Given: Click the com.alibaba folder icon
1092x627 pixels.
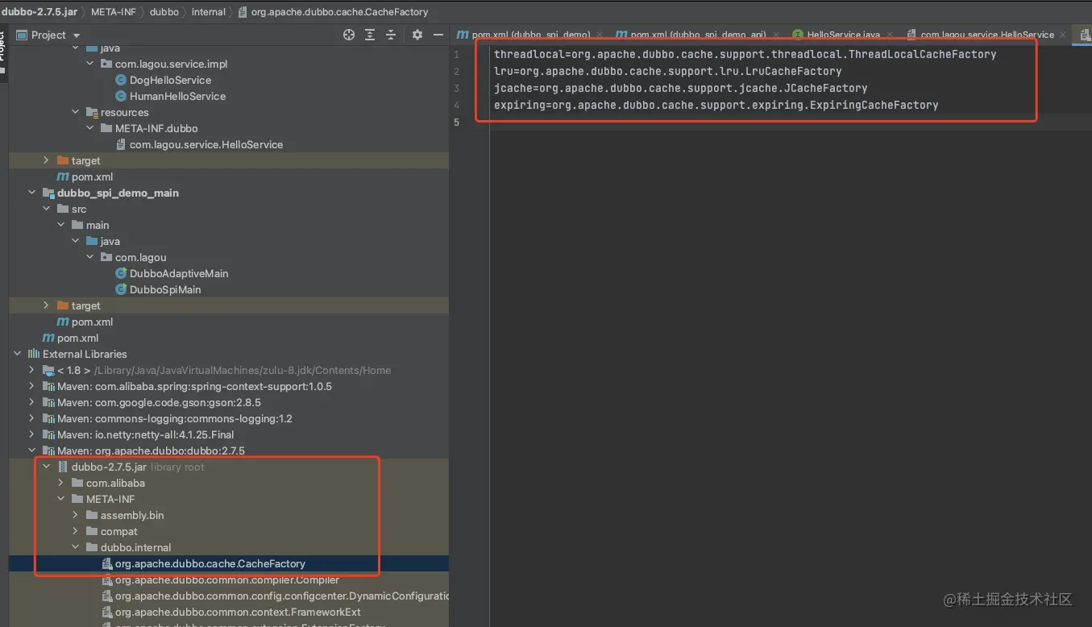Looking at the screenshot, I should tap(77, 483).
